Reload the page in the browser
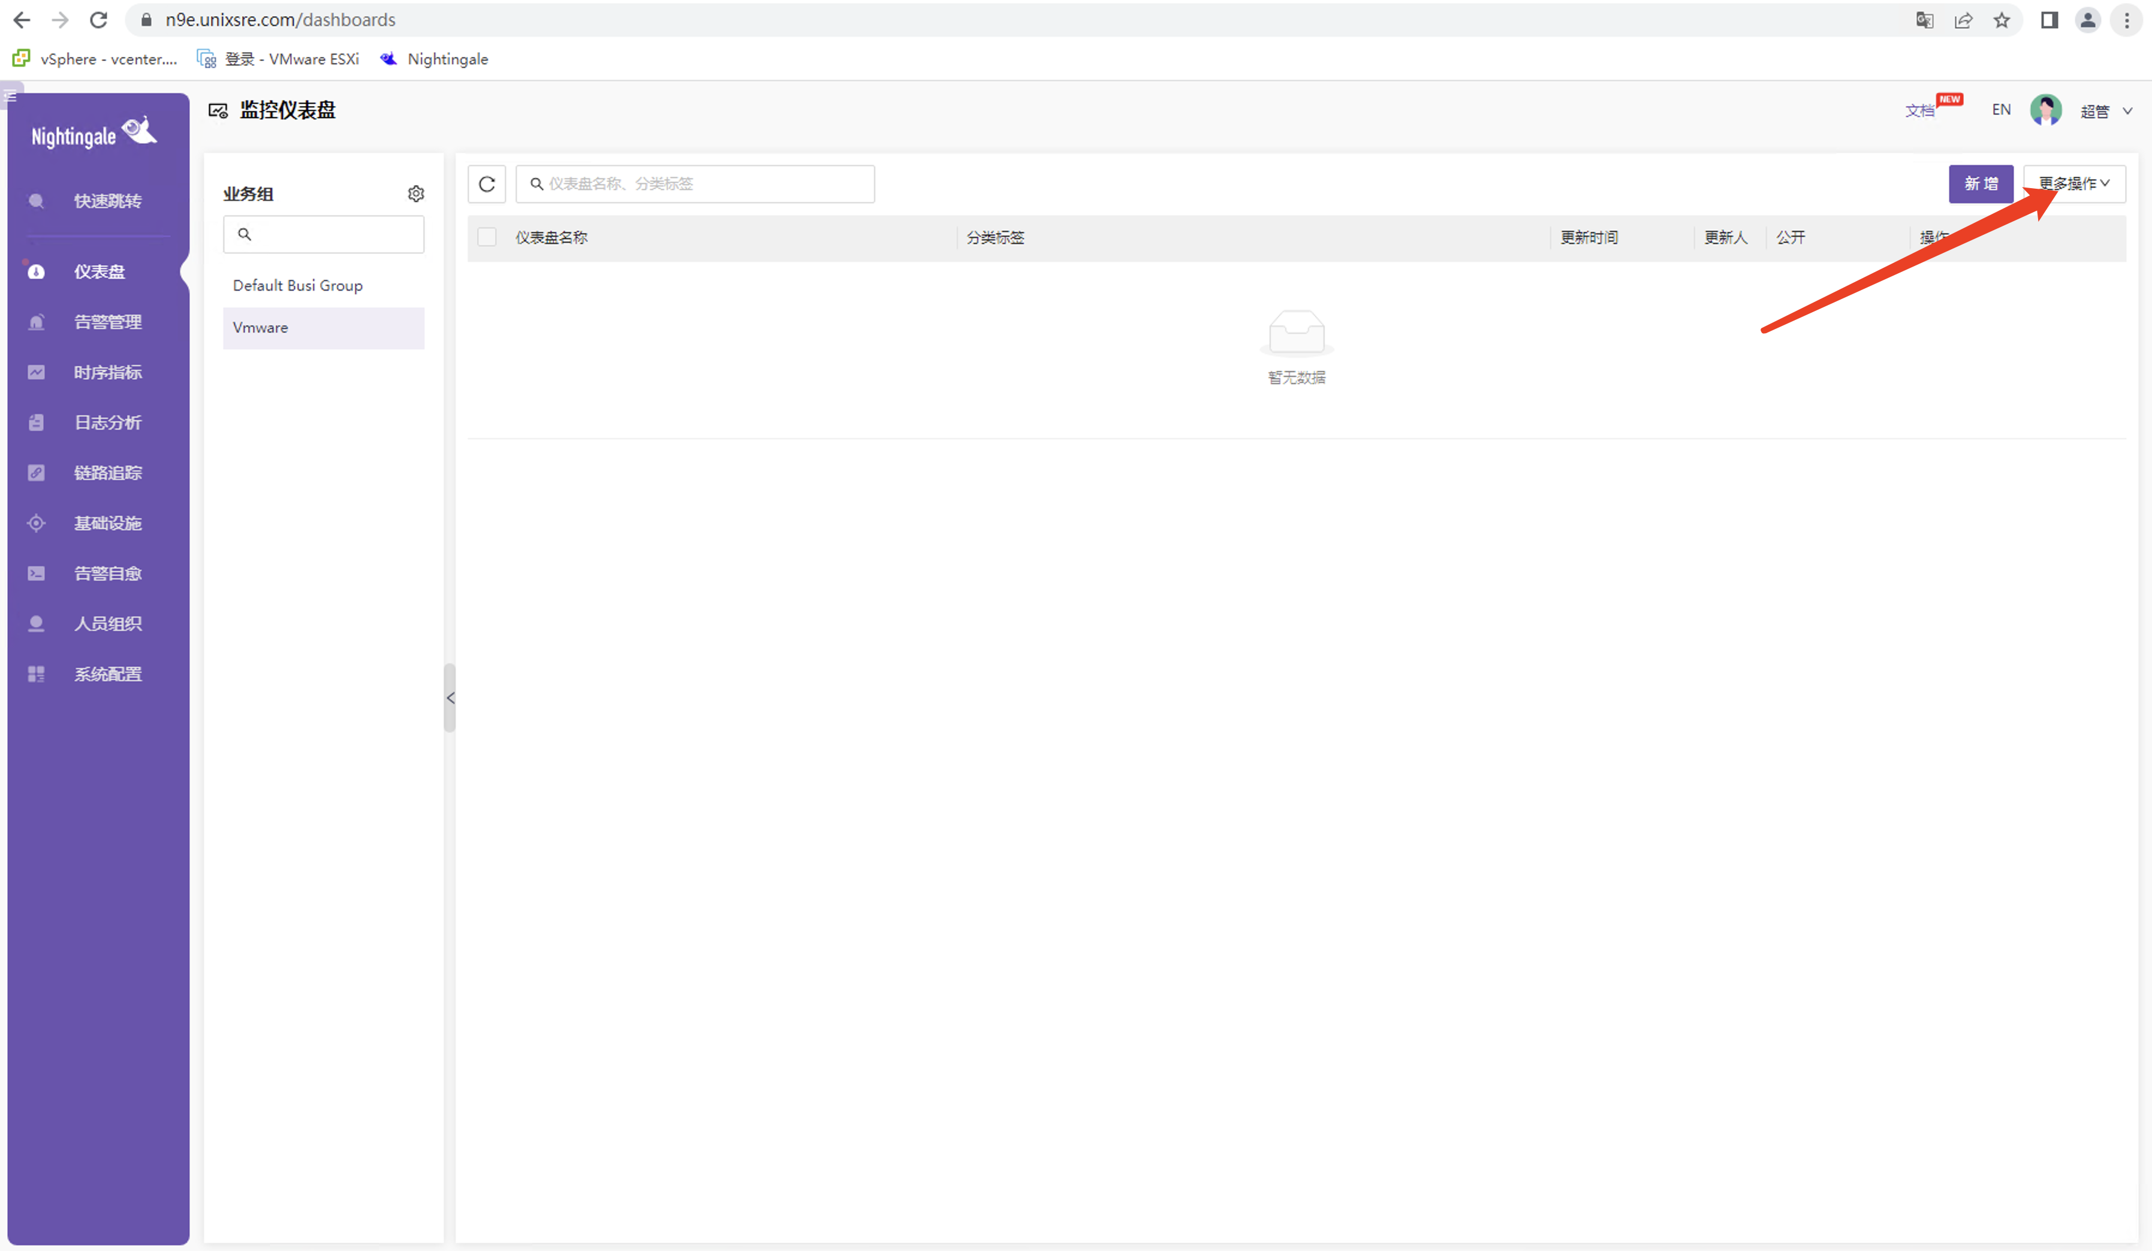This screenshot has height=1251, width=2152. [x=98, y=20]
